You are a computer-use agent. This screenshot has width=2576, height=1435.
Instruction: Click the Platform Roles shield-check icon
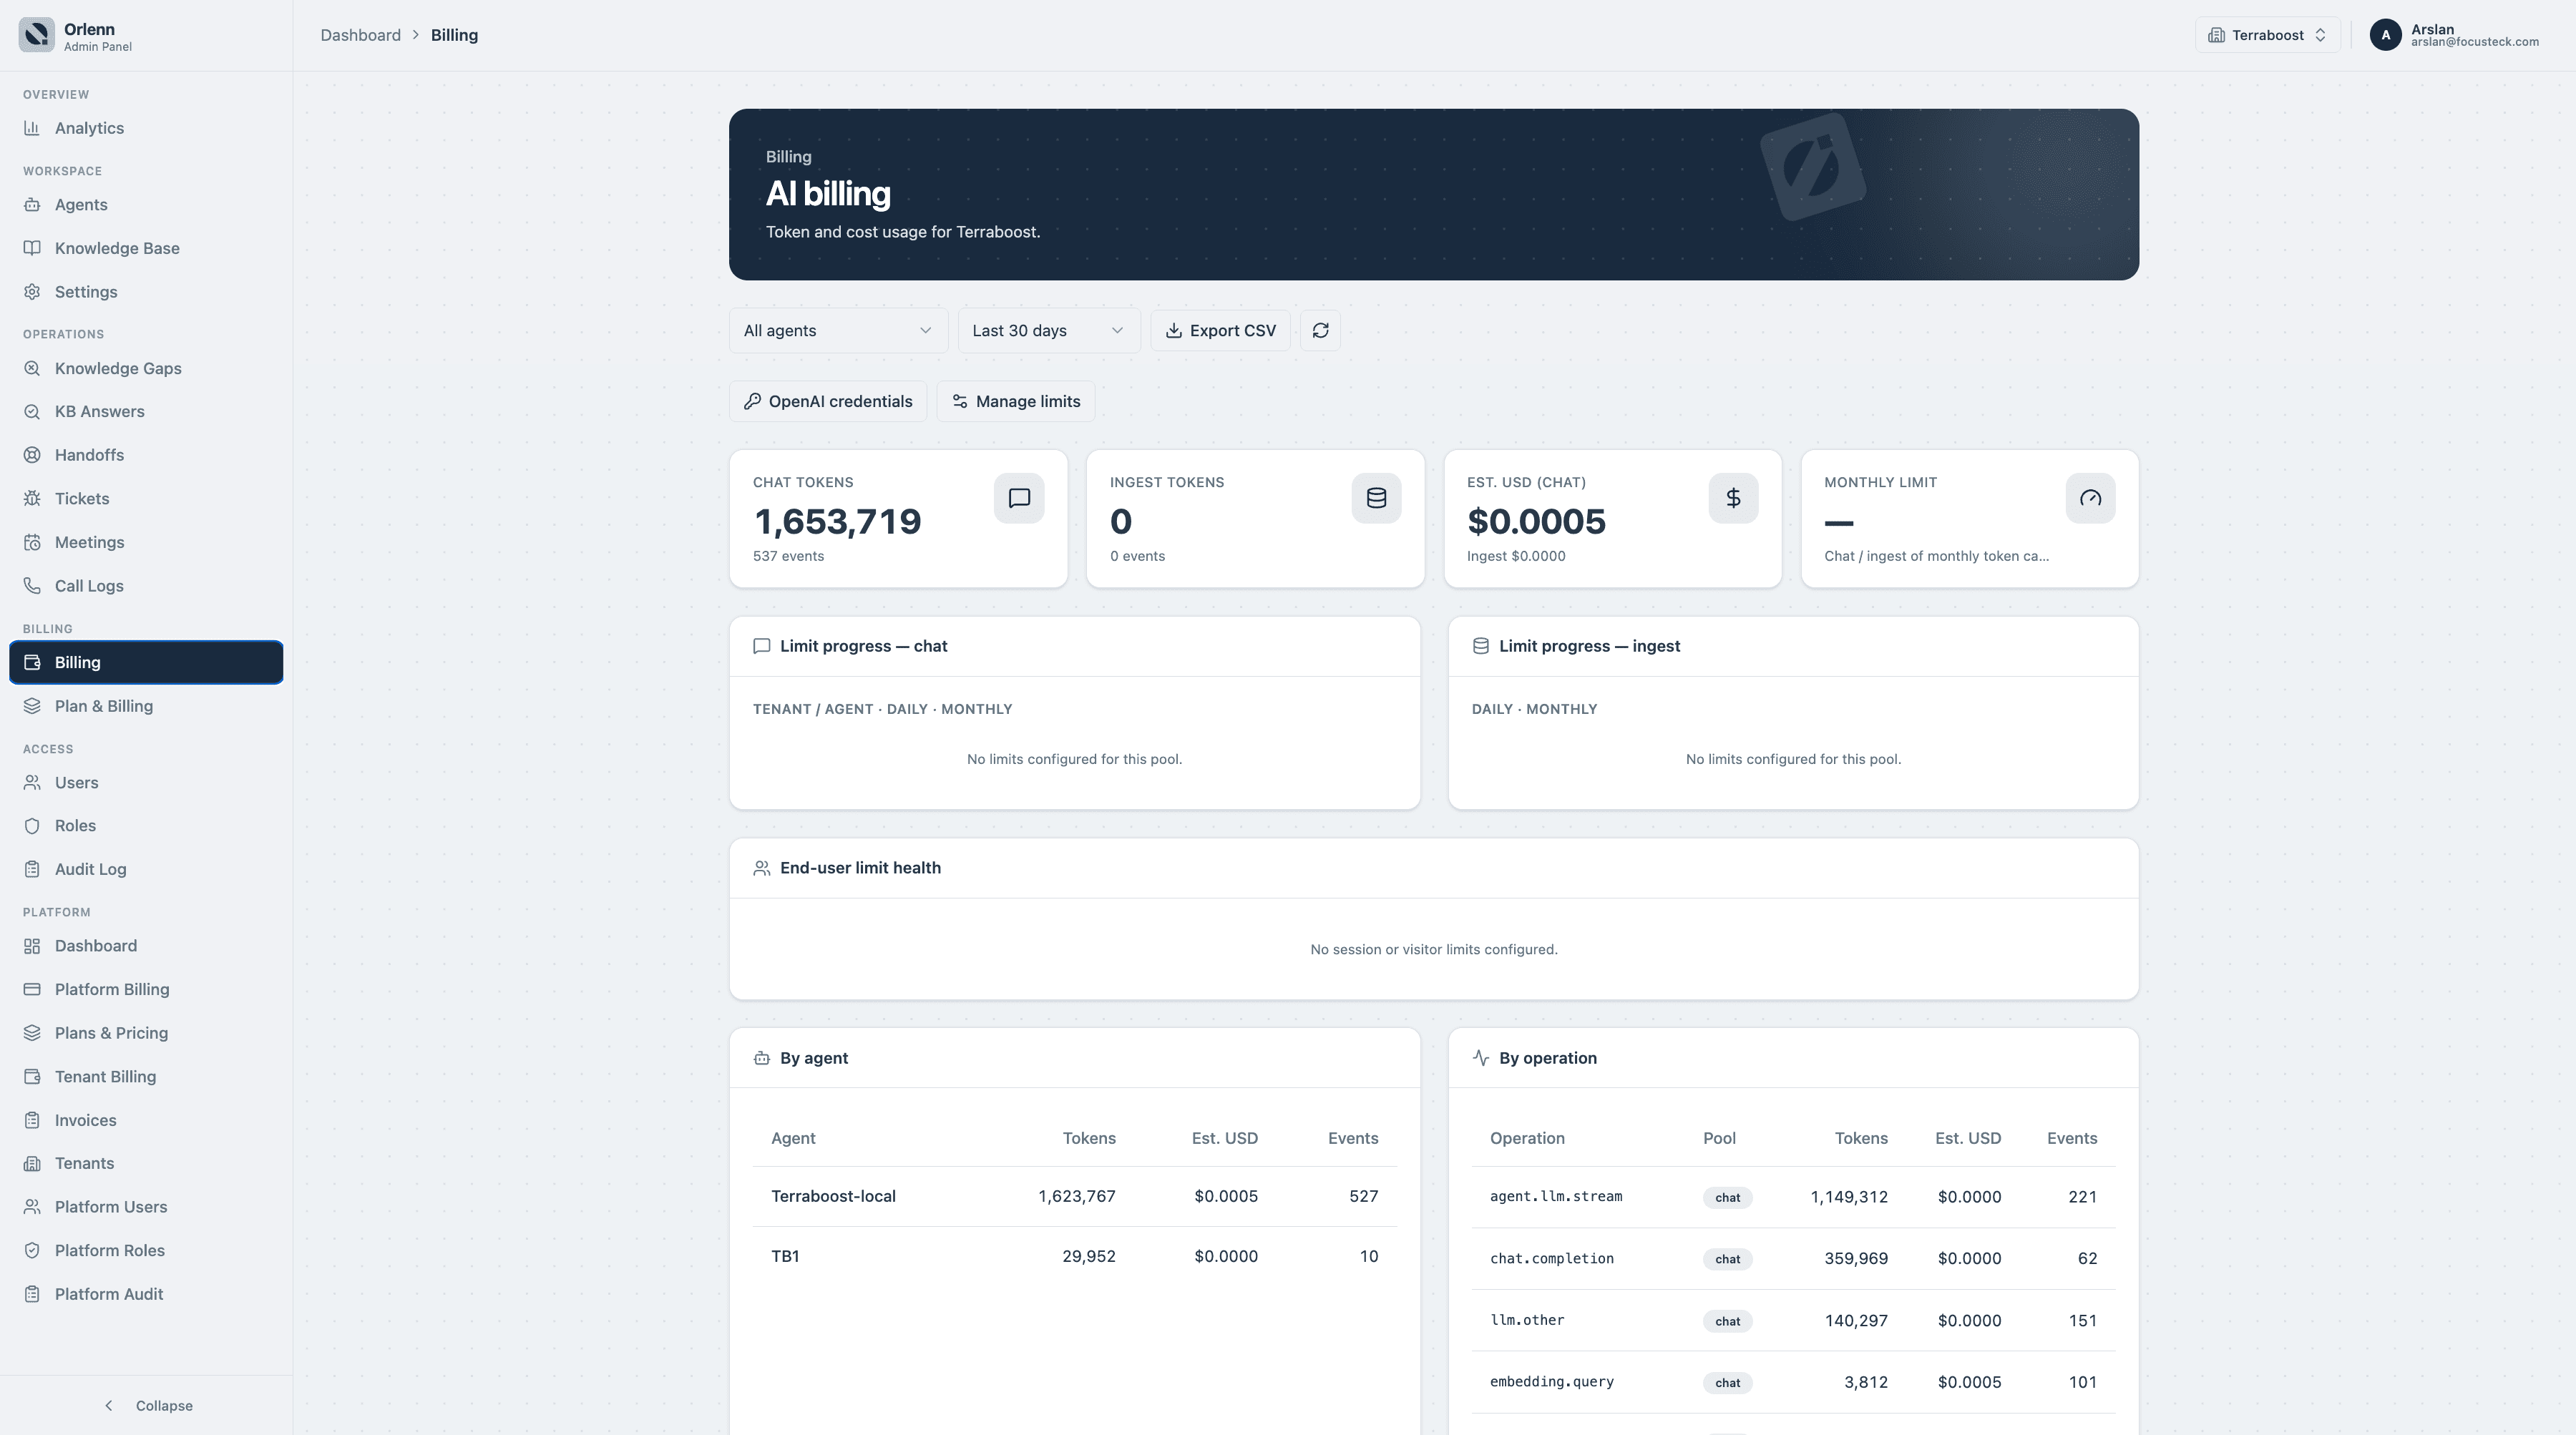32,1251
